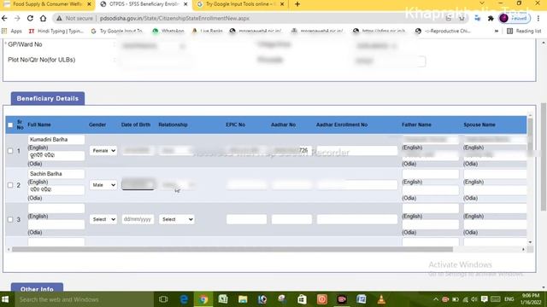Check the row 1 Kumadini Bariha checkbox
Viewport: 547px width, 307px height.
pos(10,151)
